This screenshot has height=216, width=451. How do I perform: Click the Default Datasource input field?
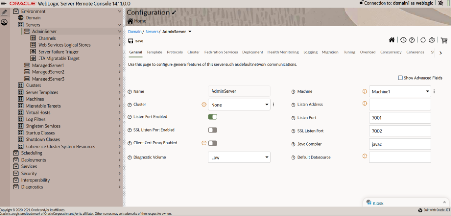[400, 158]
